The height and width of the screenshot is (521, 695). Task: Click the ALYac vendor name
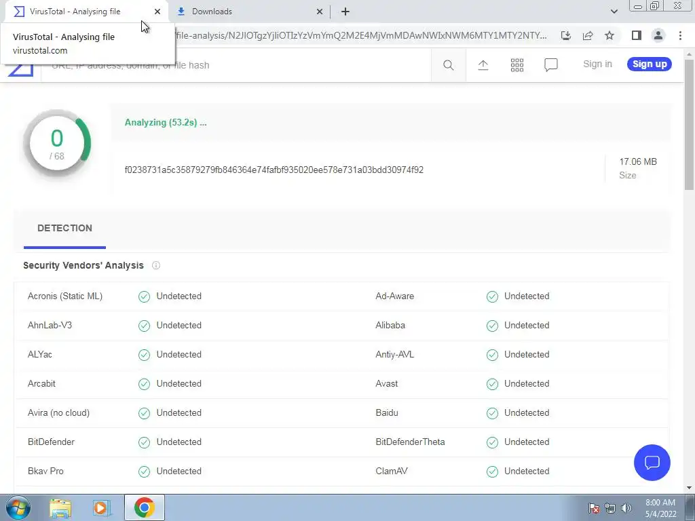click(x=40, y=354)
